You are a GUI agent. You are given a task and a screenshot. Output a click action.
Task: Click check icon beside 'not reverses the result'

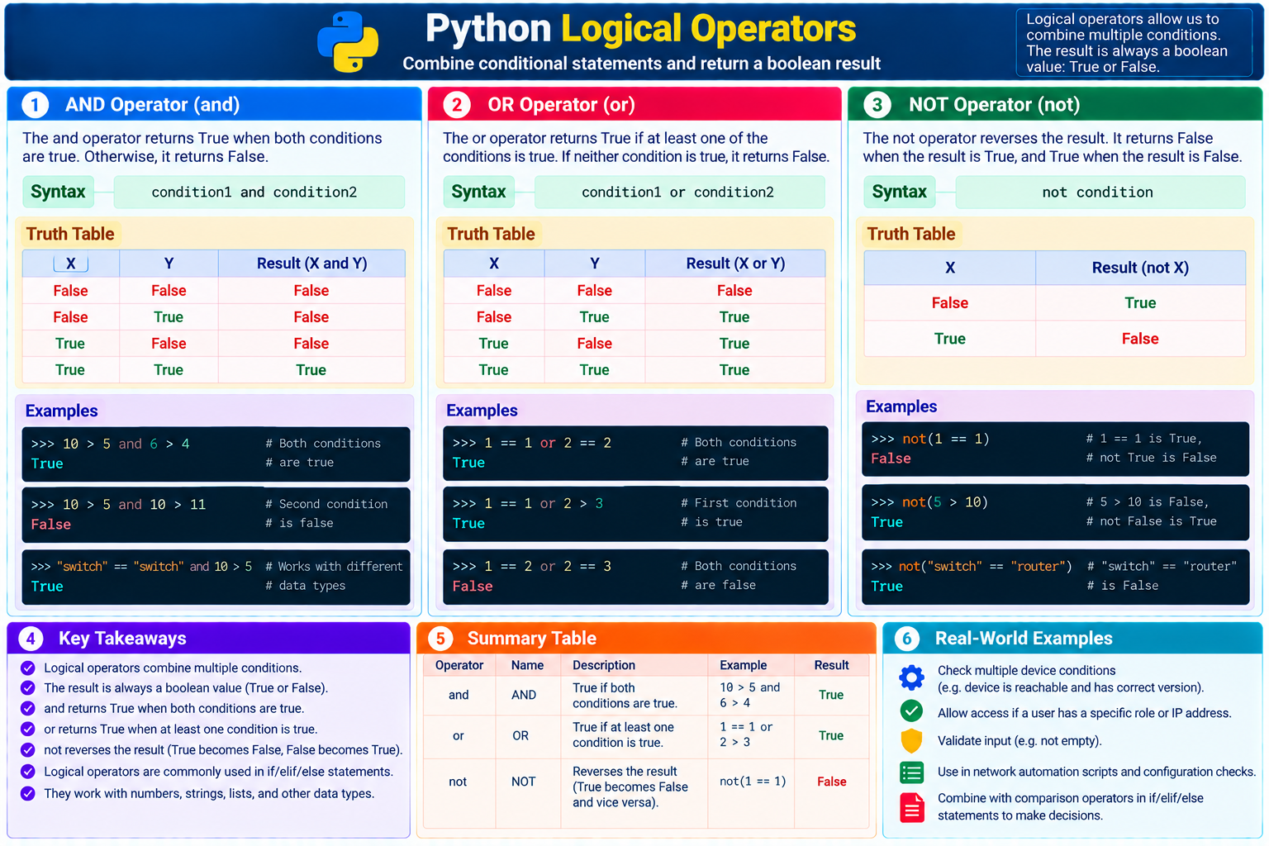28,750
